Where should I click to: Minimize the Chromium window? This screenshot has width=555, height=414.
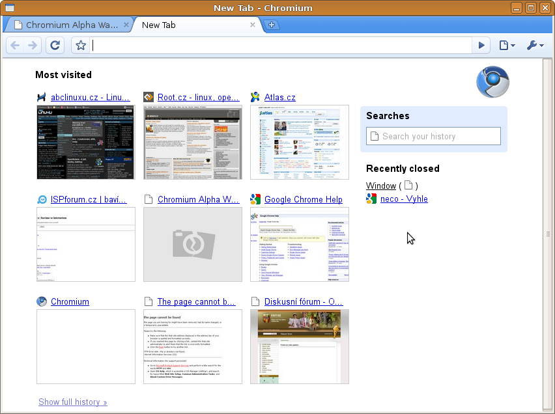517,8
